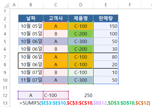This screenshot has height=107, width=152.
Task: Select row 5 header
Action: [x=5, y=41]
